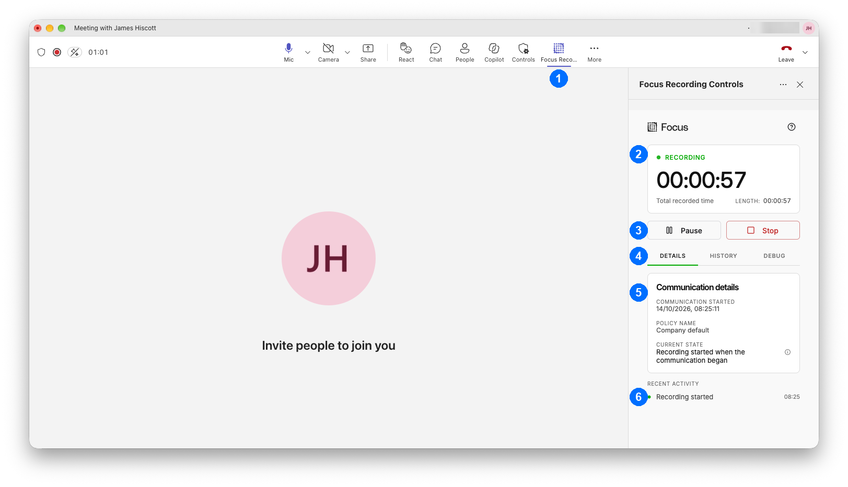Switch to the DEBUG tab
Viewport: 848px width, 487px height.
pyautogui.click(x=774, y=256)
